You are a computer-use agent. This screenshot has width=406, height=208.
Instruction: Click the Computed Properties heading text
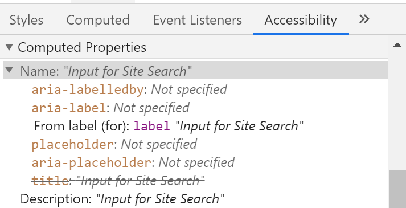(x=82, y=47)
